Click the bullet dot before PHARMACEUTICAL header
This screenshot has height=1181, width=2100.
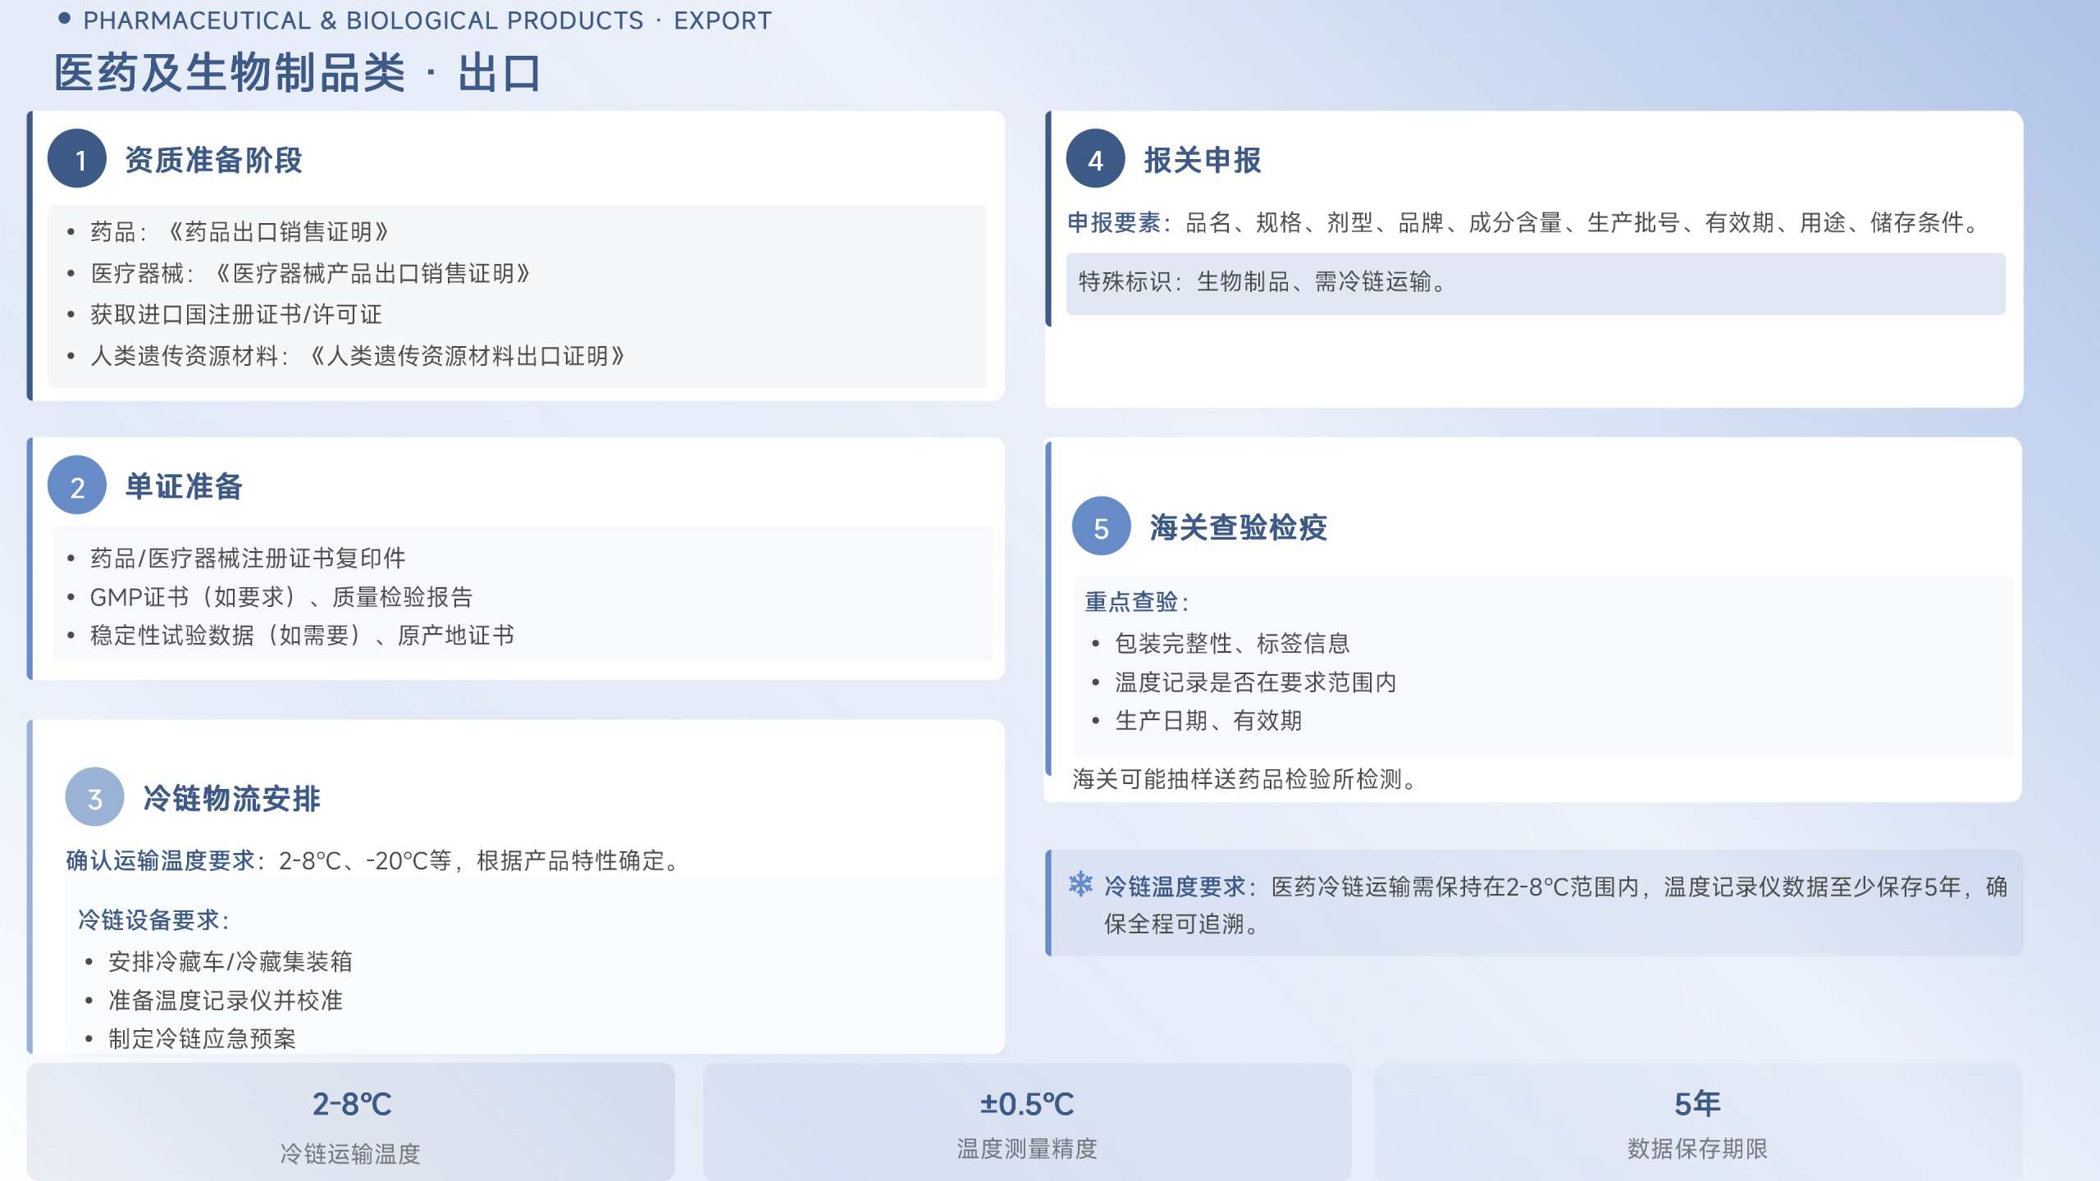65,19
